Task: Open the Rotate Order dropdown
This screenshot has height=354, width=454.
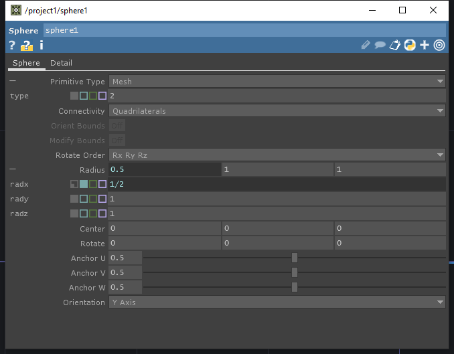Action: (x=277, y=155)
